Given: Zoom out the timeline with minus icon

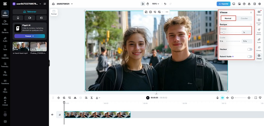Looking at the screenshot, I should [x=232, y=98].
